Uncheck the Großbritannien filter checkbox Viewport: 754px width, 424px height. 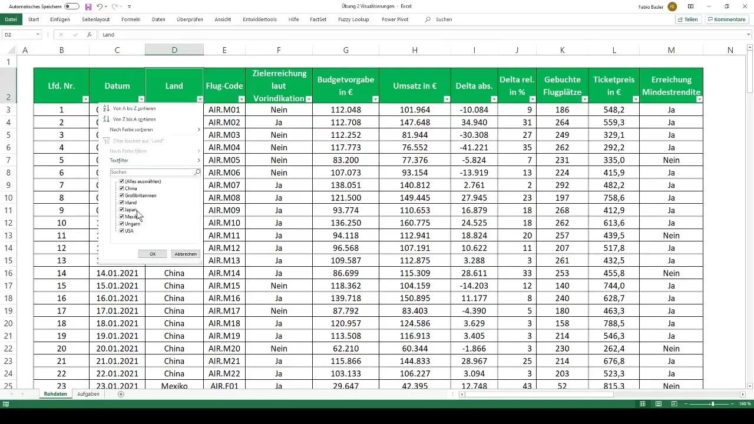122,196
